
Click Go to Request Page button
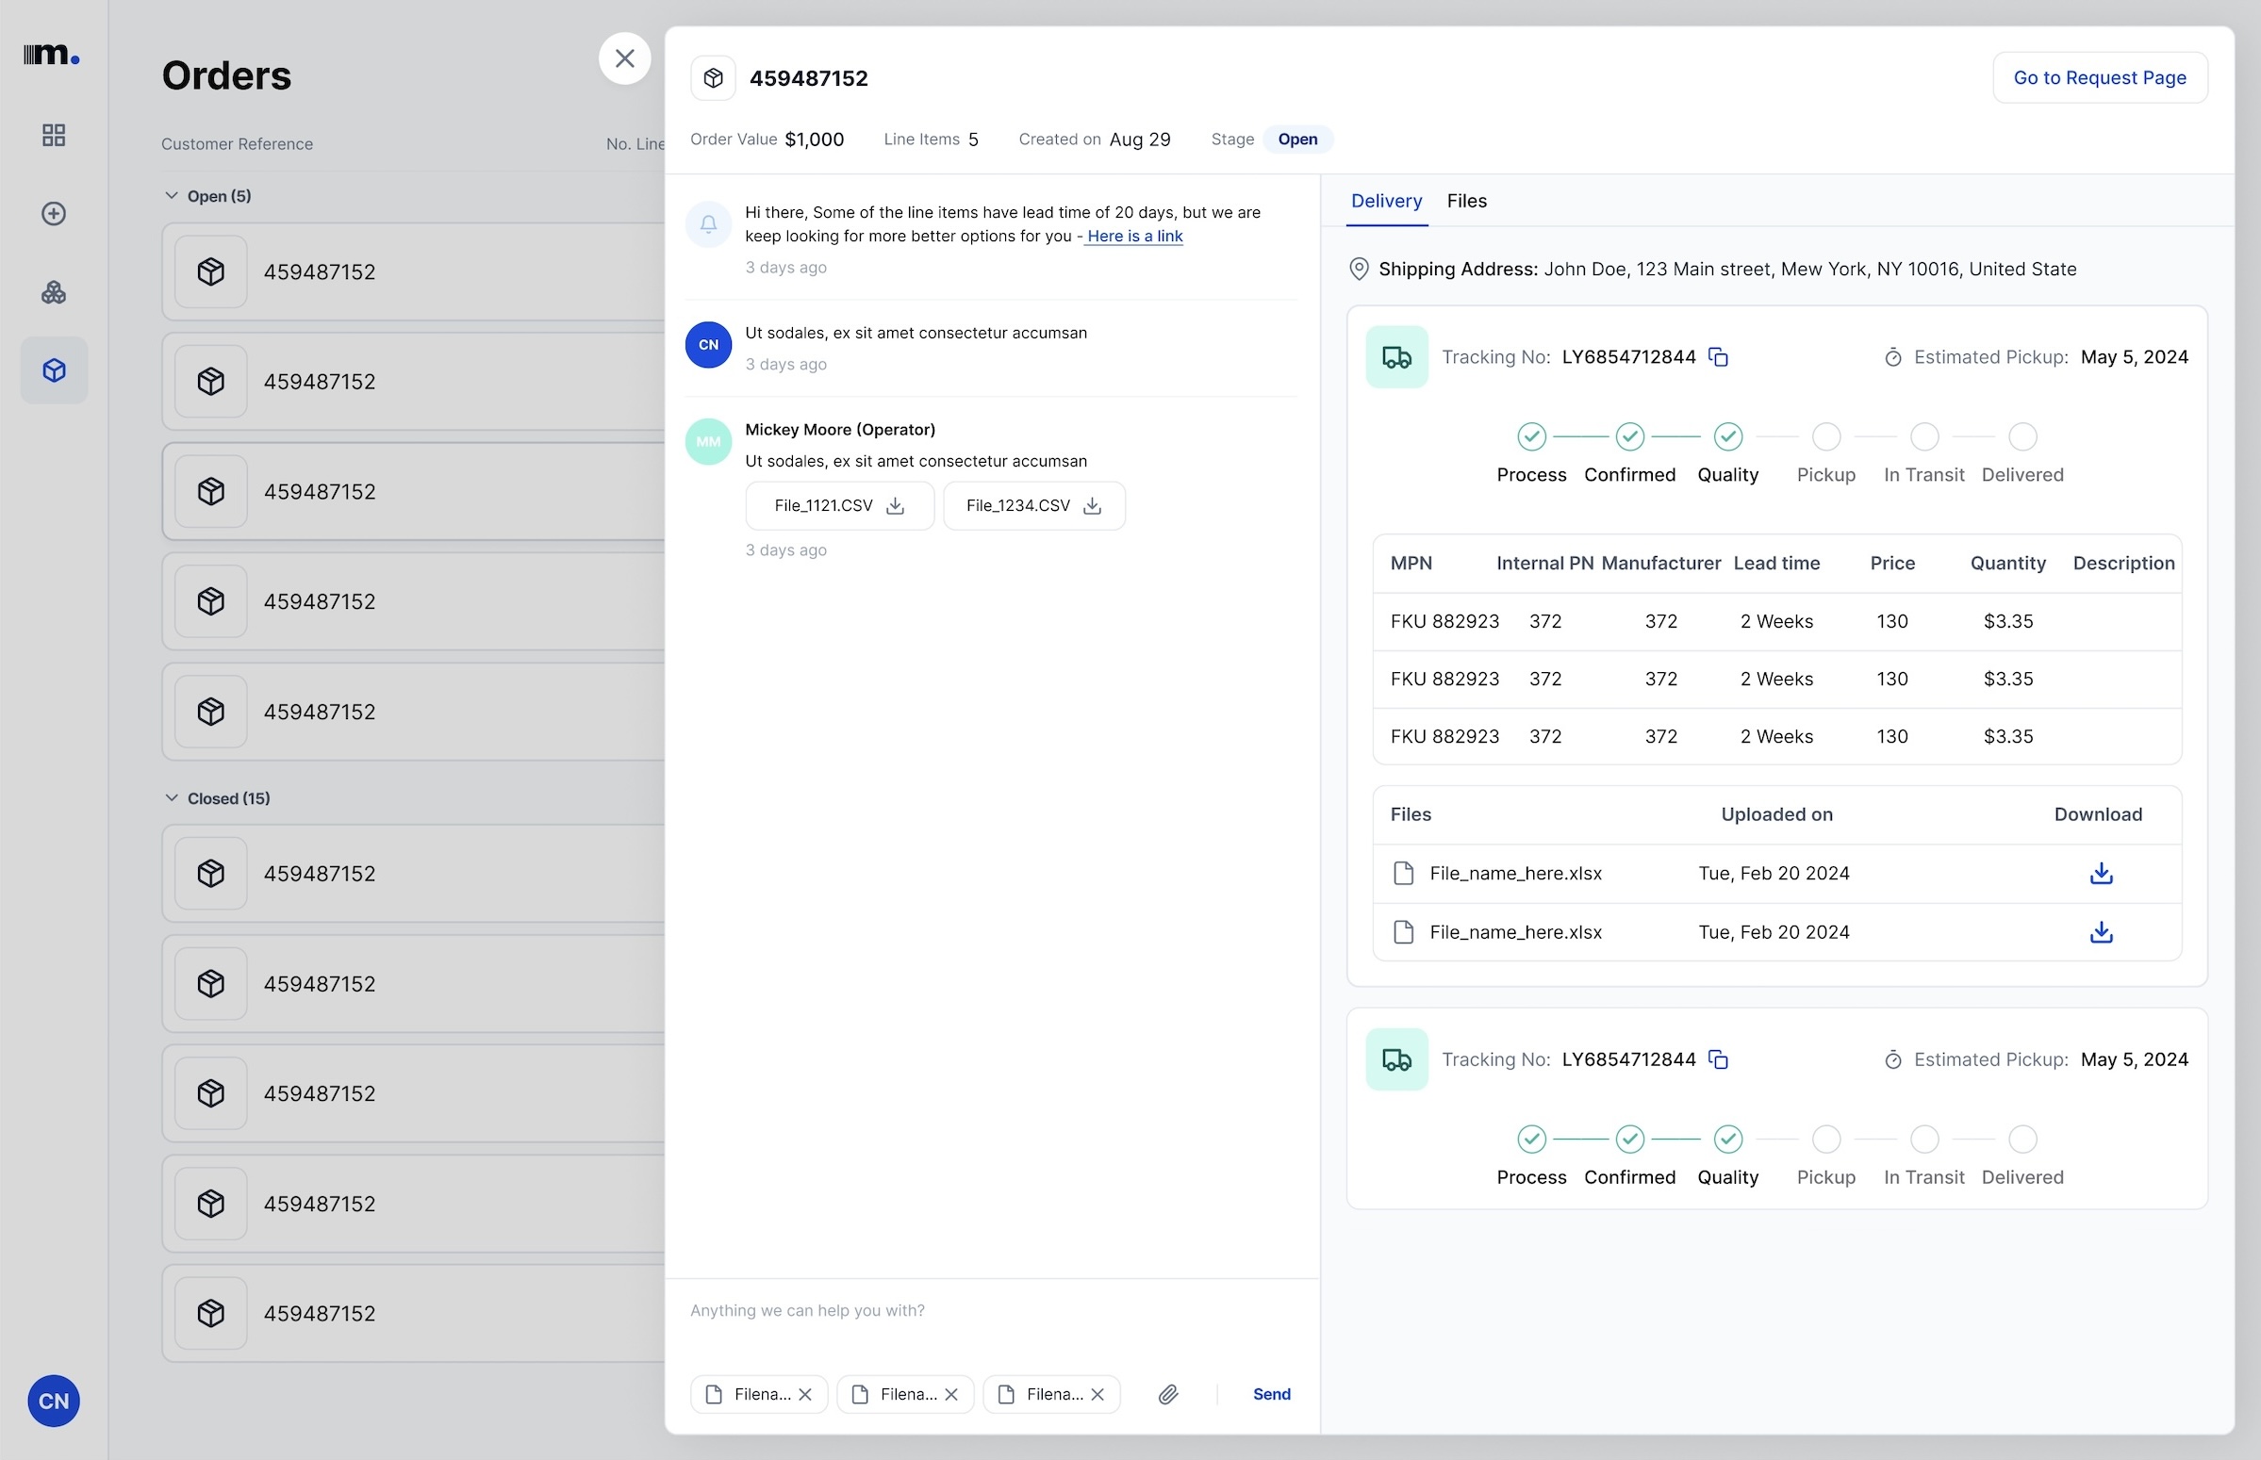coord(2100,77)
